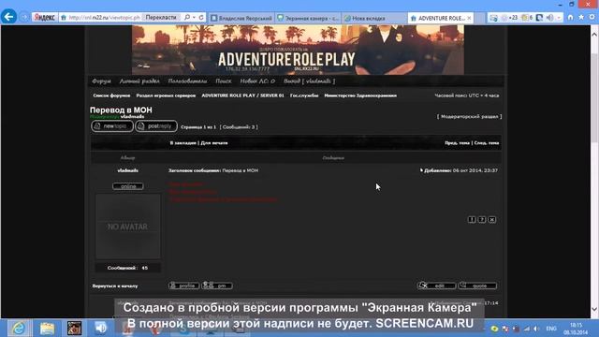
Task: Refresh the page with reload icon
Action: (x=201, y=18)
